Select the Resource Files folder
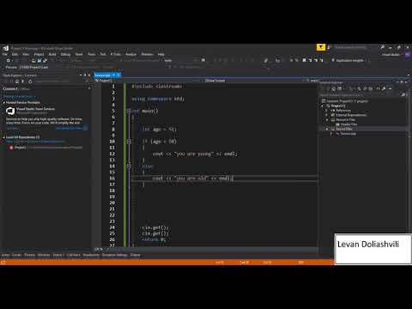This screenshot has width=412, height=309. pyautogui.click(x=345, y=119)
